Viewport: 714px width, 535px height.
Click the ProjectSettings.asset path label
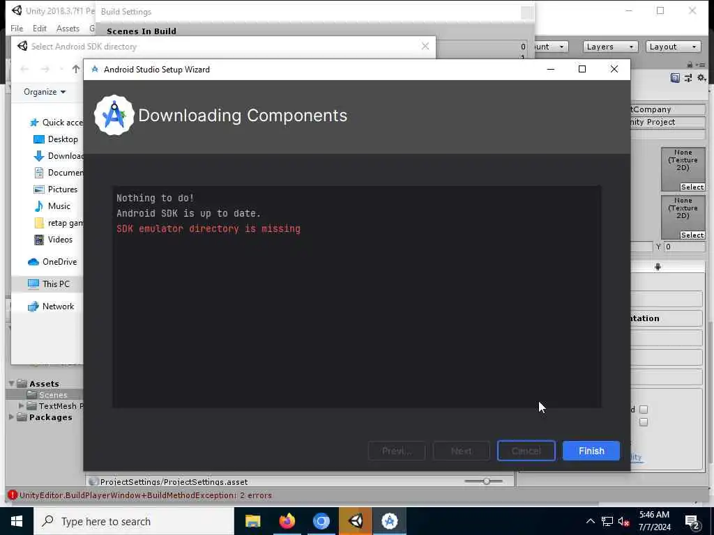[174, 481]
